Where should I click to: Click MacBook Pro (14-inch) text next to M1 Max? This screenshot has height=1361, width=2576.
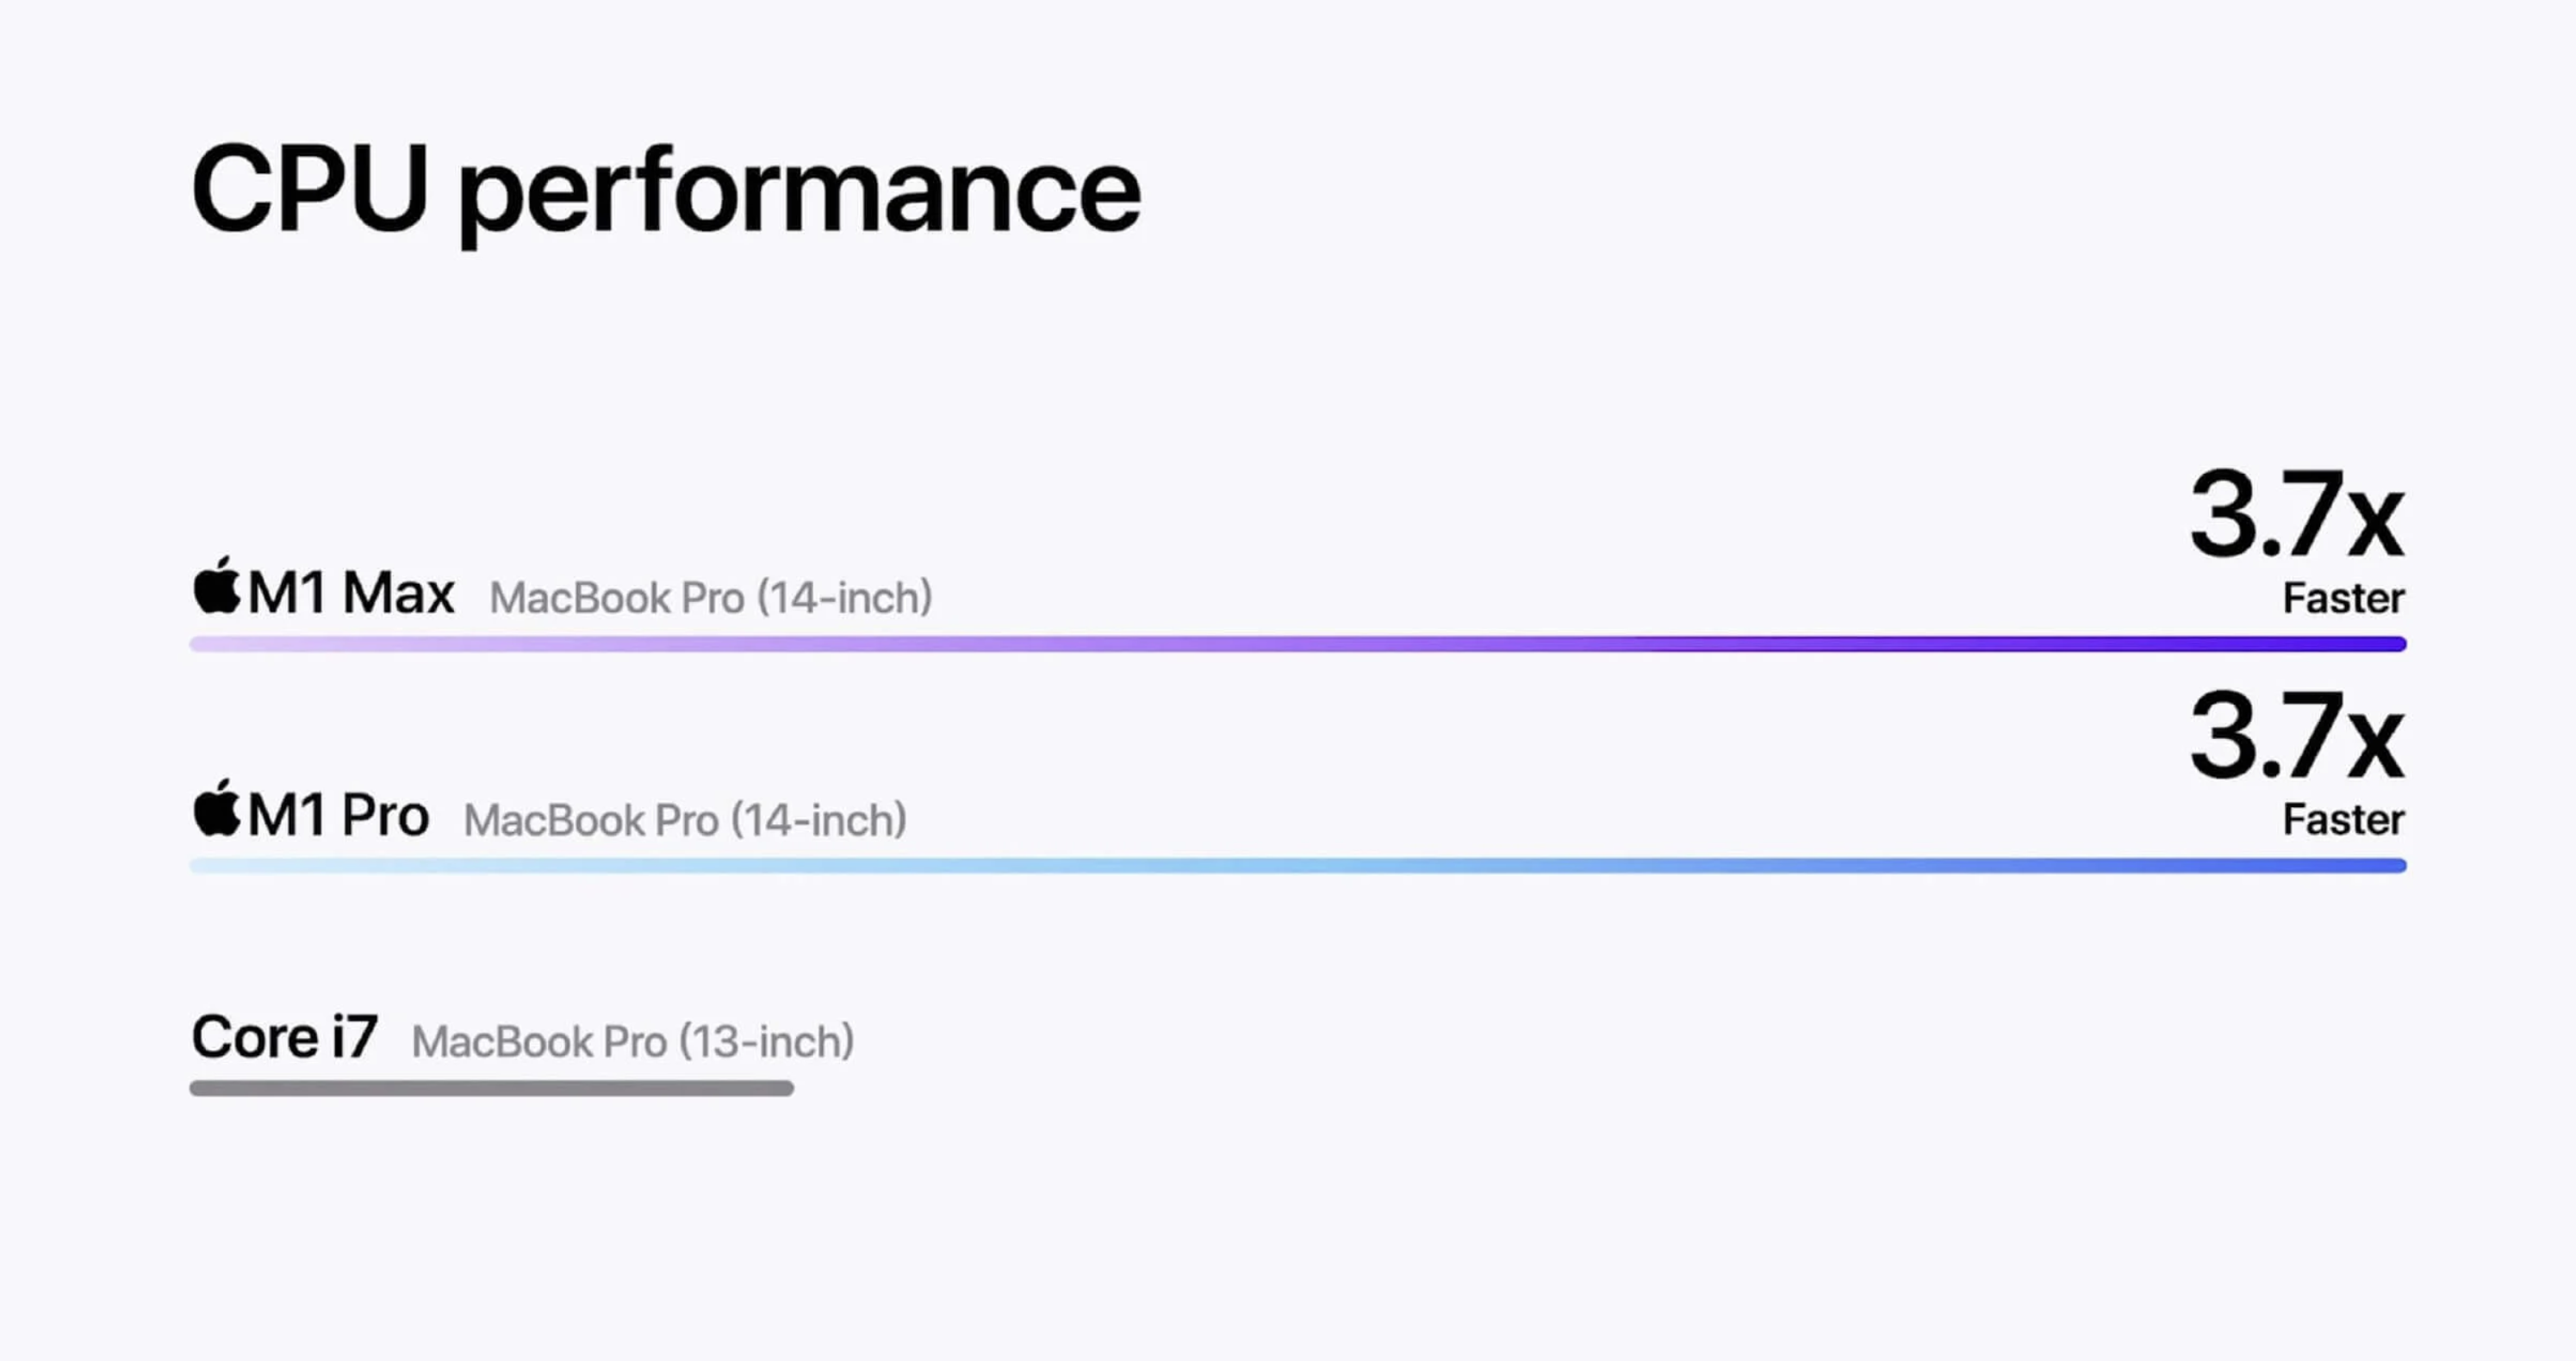point(711,598)
